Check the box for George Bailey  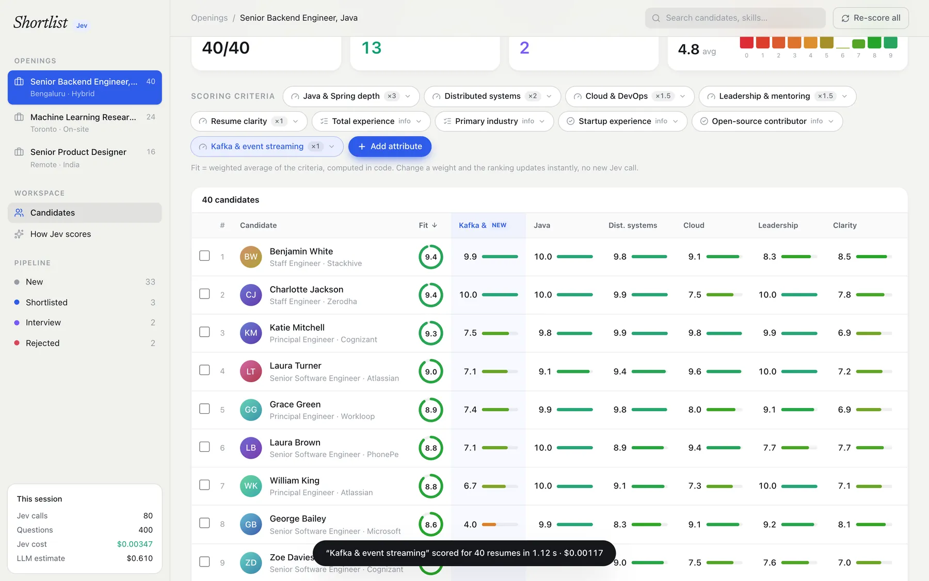(204, 523)
